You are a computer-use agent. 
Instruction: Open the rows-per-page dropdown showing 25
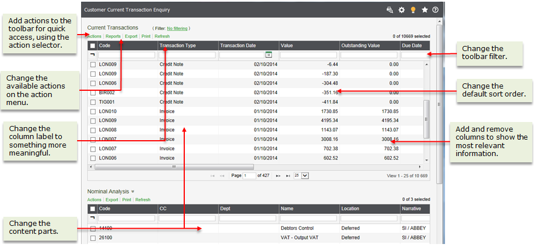tap(302, 175)
